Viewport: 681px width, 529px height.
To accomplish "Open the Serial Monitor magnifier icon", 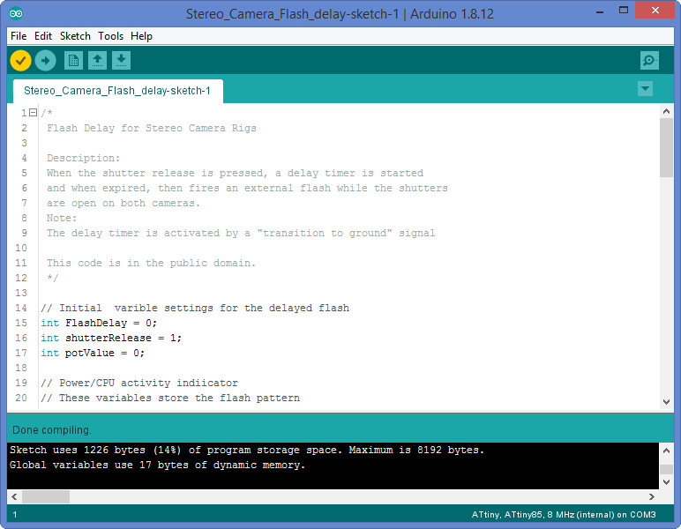I will pyautogui.click(x=649, y=61).
